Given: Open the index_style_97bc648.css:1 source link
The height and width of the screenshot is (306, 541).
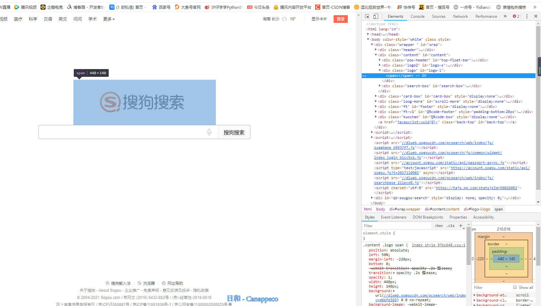Looking at the screenshot, I should (438, 245).
